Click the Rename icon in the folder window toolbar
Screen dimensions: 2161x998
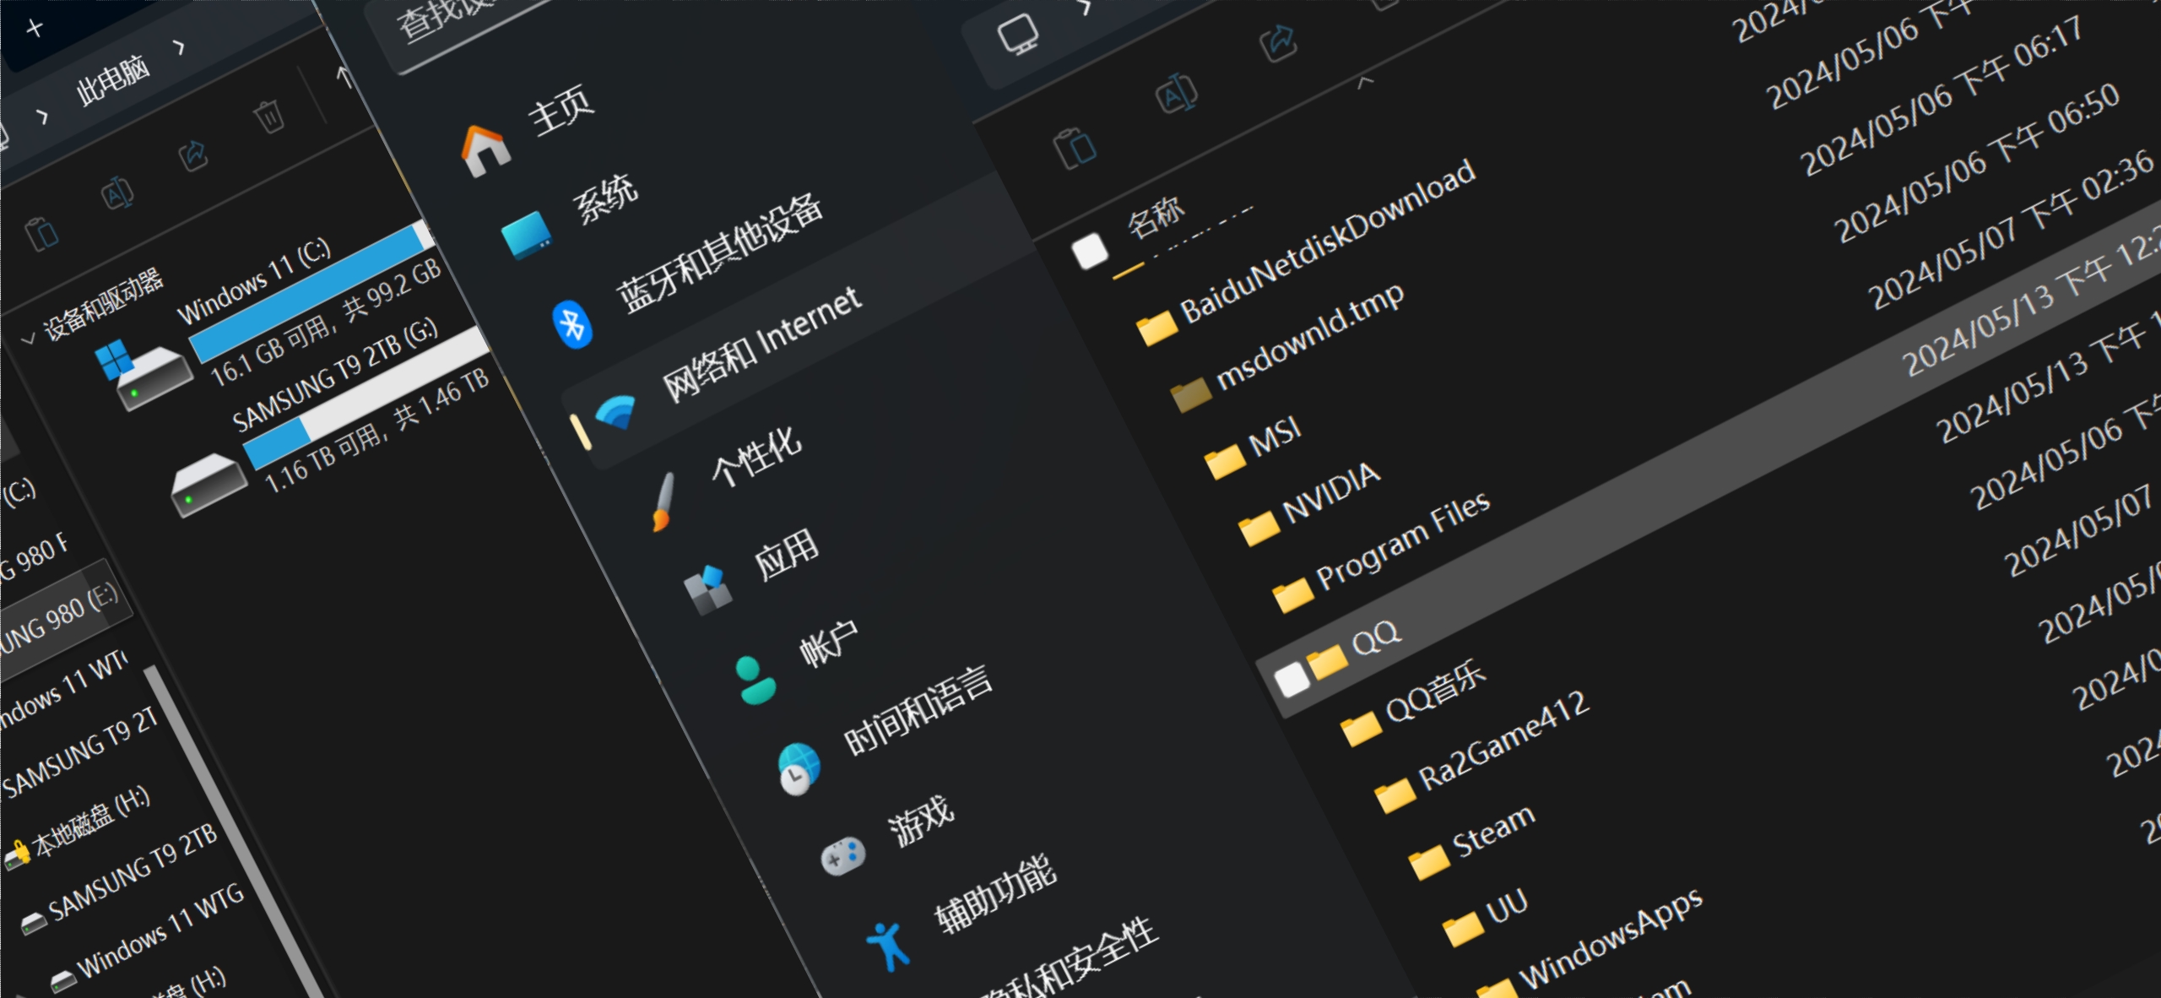[x=1176, y=94]
